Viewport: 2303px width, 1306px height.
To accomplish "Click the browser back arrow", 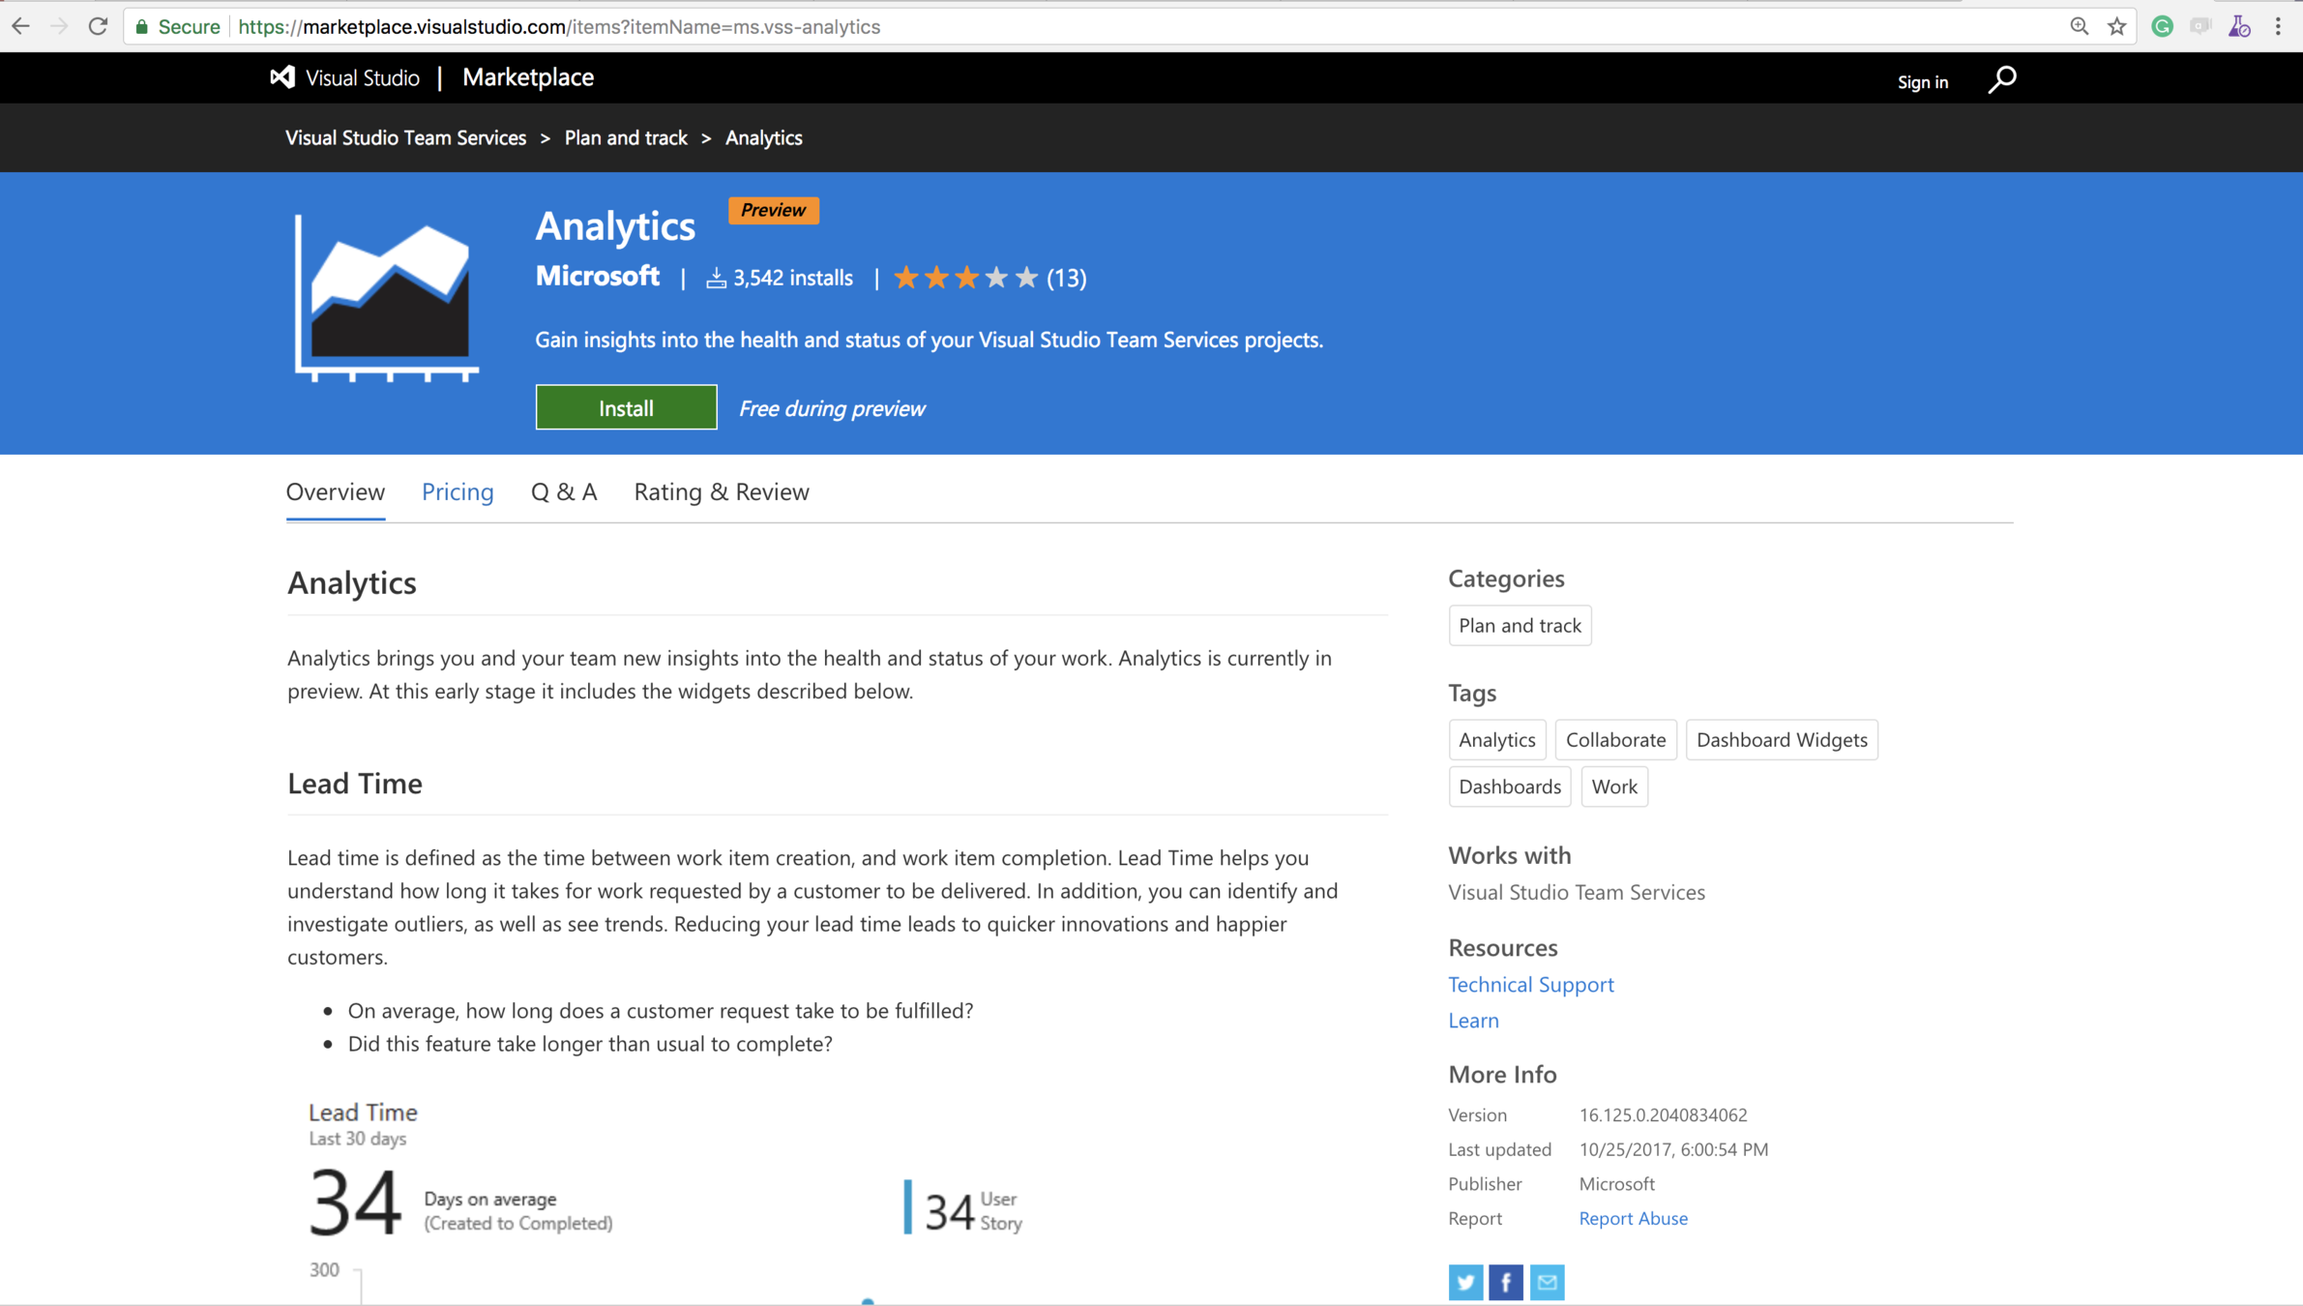I will [x=20, y=26].
